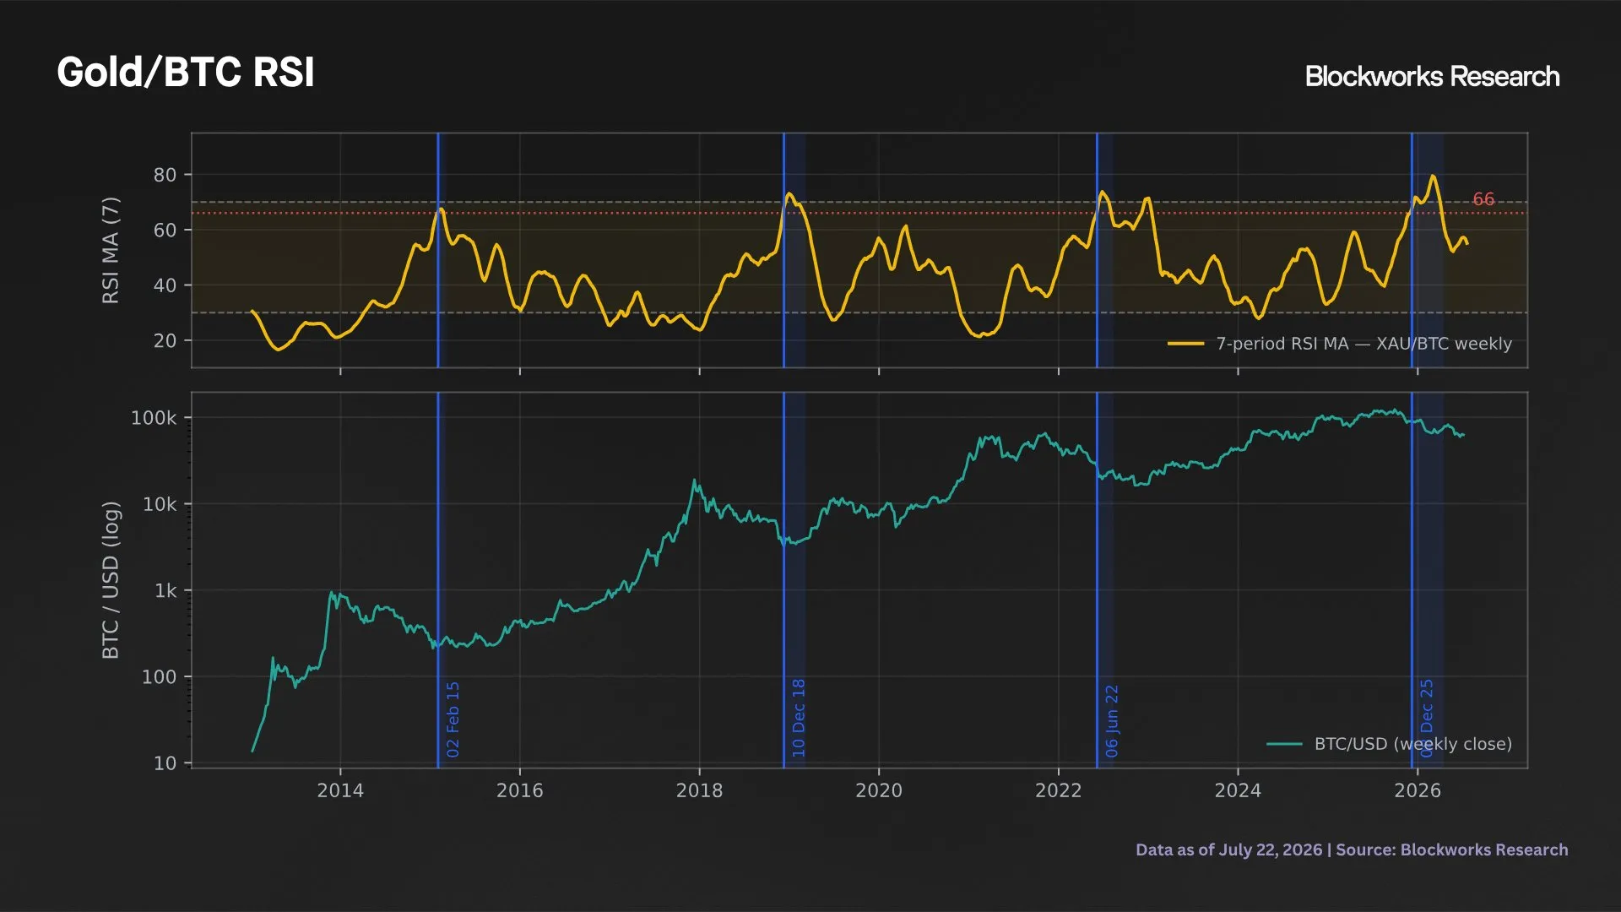Click the 80 RSI y-axis tick label
The height and width of the screenshot is (912, 1621).
165,175
